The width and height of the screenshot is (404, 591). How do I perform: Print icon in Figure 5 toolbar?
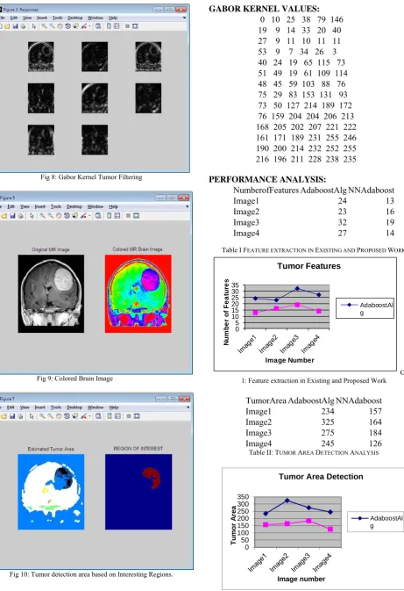click(x=21, y=216)
